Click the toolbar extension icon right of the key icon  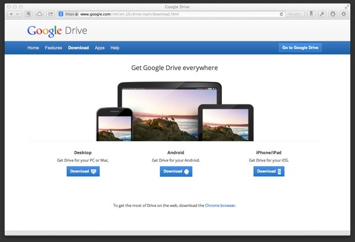(x=333, y=14)
